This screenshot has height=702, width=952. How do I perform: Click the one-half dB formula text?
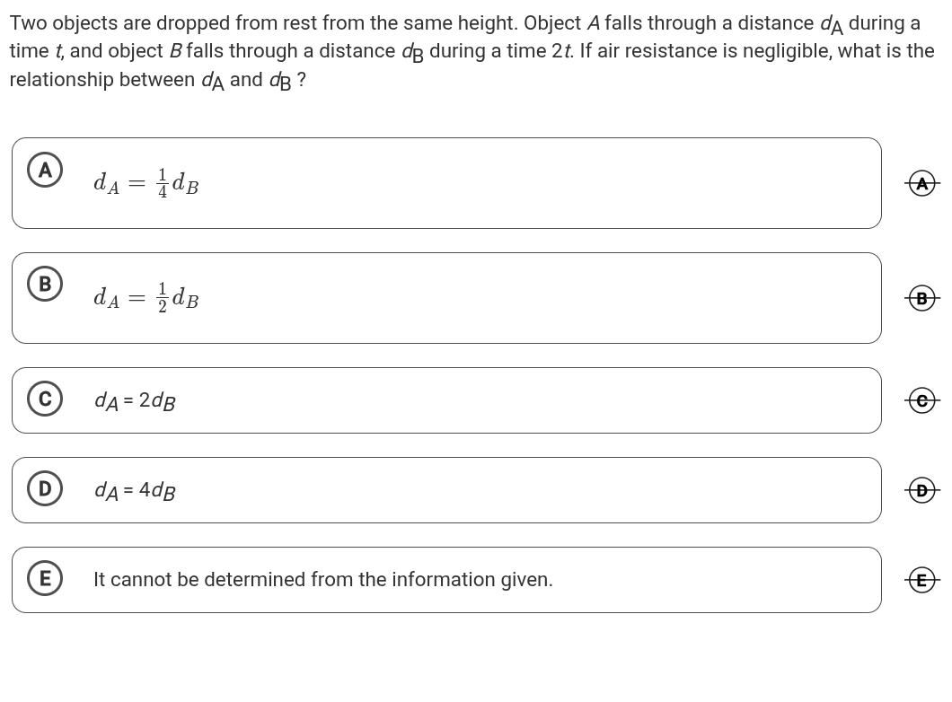click(146, 297)
